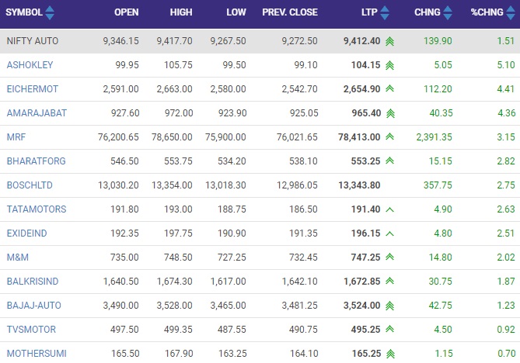Open the MOTHERSUMI stock link
520x363 pixels.
[37, 354]
